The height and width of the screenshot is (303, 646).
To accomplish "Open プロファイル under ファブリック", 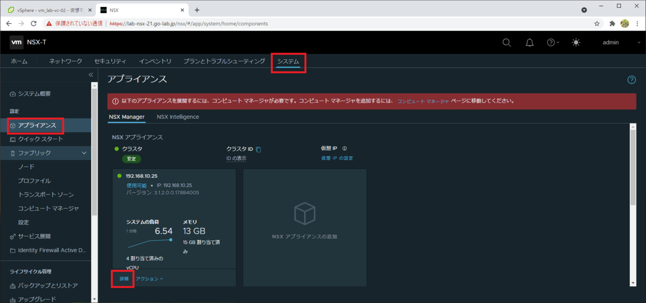I will 34,181.
